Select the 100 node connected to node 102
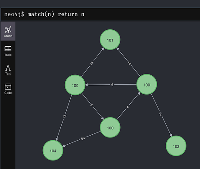The image size is (200, 169). click(147, 84)
